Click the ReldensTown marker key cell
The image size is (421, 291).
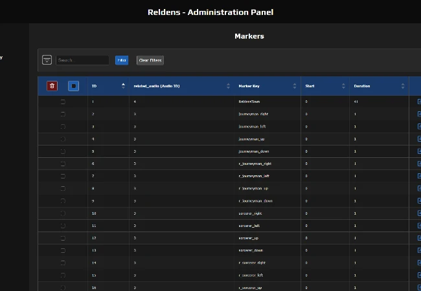(249, 102)
